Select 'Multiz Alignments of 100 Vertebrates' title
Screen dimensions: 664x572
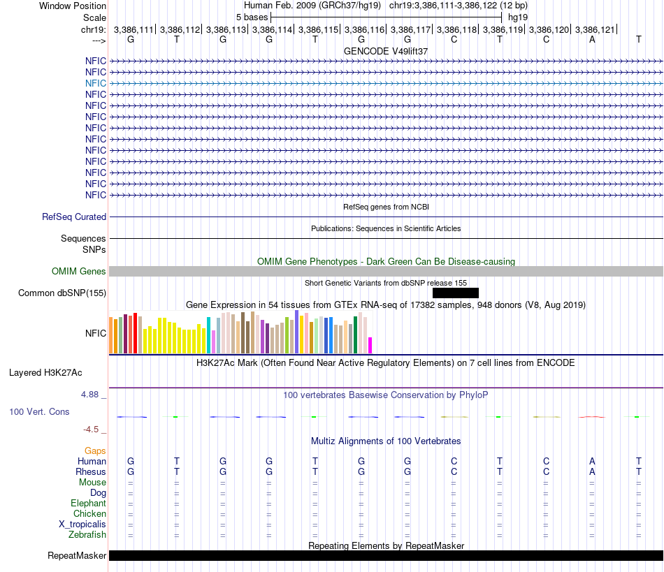tap(386, 441)
